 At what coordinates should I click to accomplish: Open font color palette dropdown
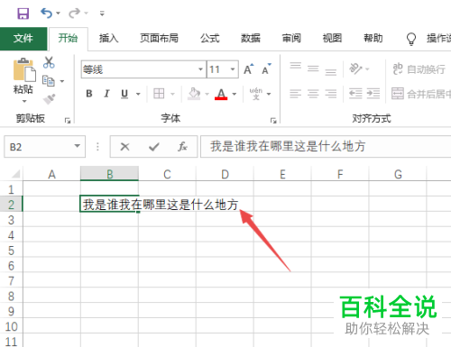(x=235, y=94)
